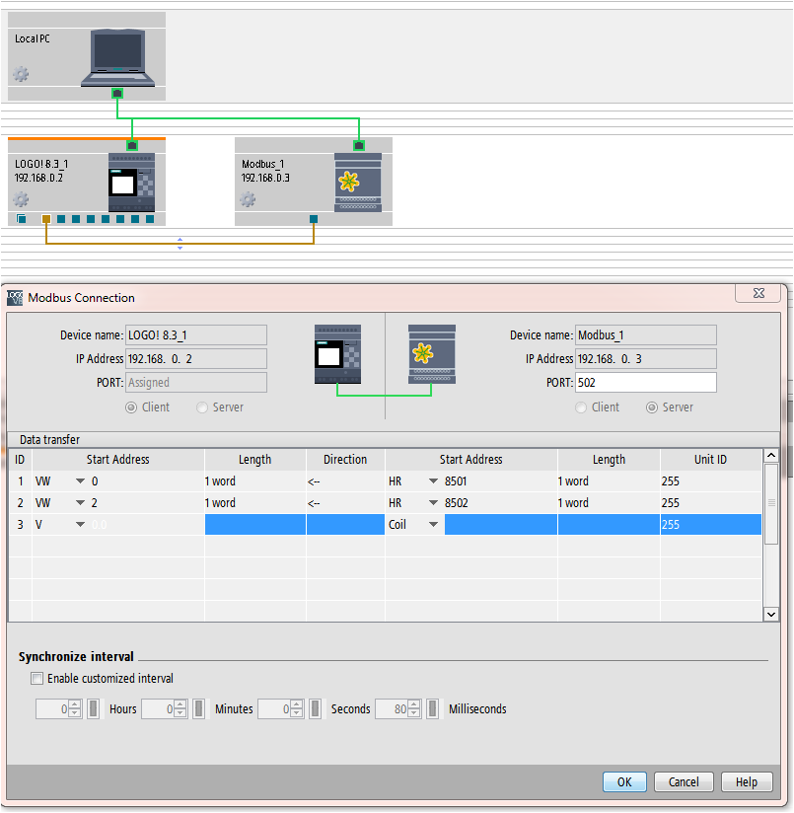Open HR register type dropdown in row 2
794x813 pixels.
(432, 503)
